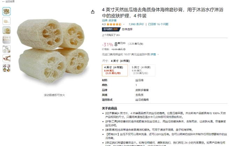This screenshot has height=146, width=229.
Task: Choose the 4 英寸 (4 件装) size option
Action: coord(115,70)
